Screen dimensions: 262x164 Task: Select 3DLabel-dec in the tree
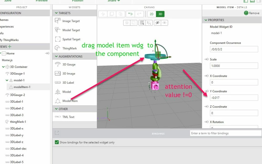tap(18, 149)
